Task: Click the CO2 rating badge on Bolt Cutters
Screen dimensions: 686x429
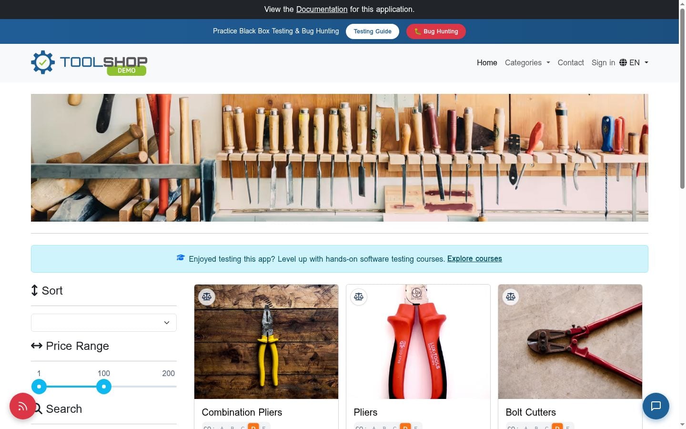Action: pos(540,426)
